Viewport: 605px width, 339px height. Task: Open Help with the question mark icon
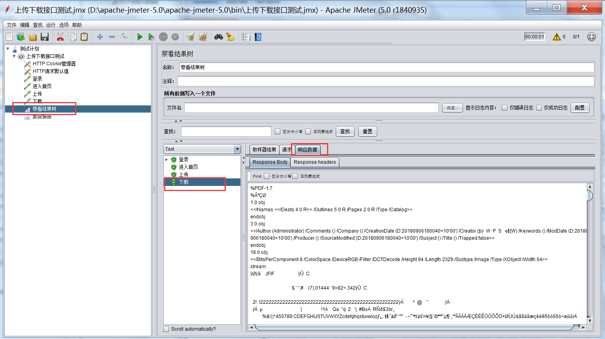258,37
